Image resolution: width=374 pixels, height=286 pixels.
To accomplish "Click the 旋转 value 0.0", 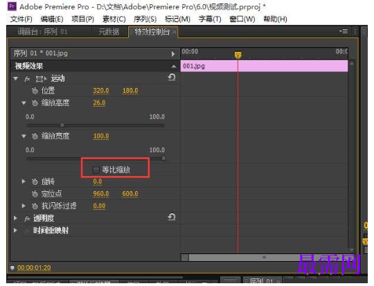I will (x=98, y=181).
